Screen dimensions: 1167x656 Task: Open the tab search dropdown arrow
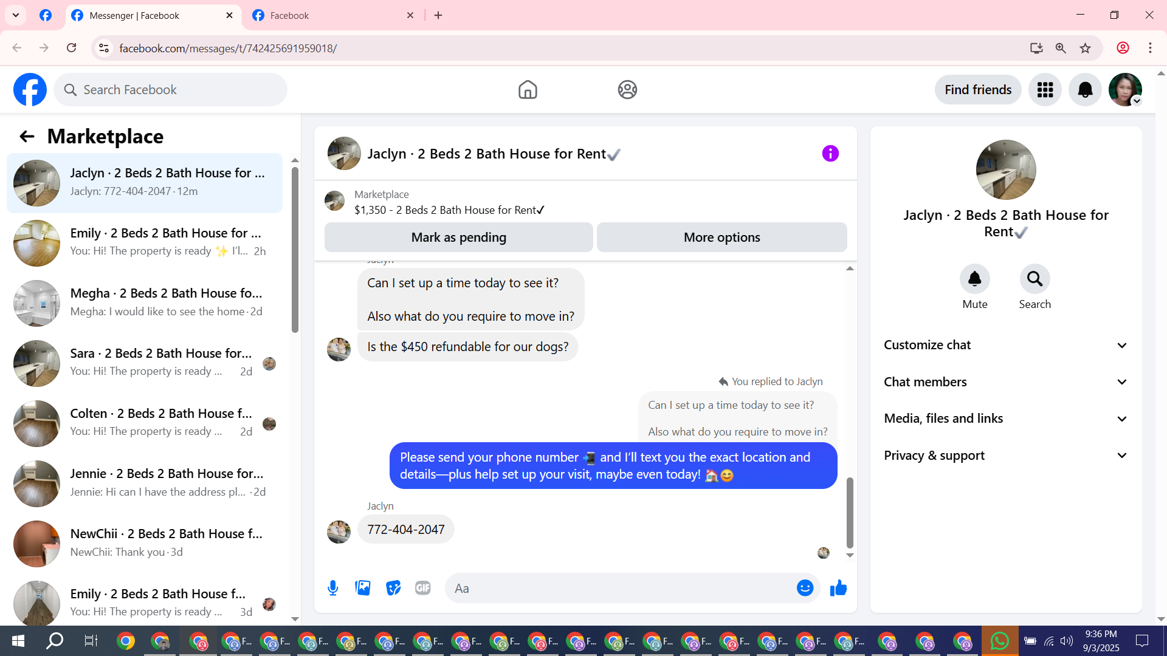click(16, 15)
